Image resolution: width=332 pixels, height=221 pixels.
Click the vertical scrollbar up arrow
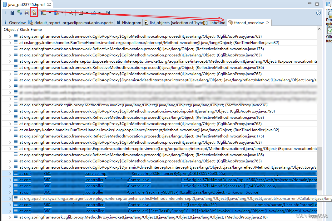319,29
